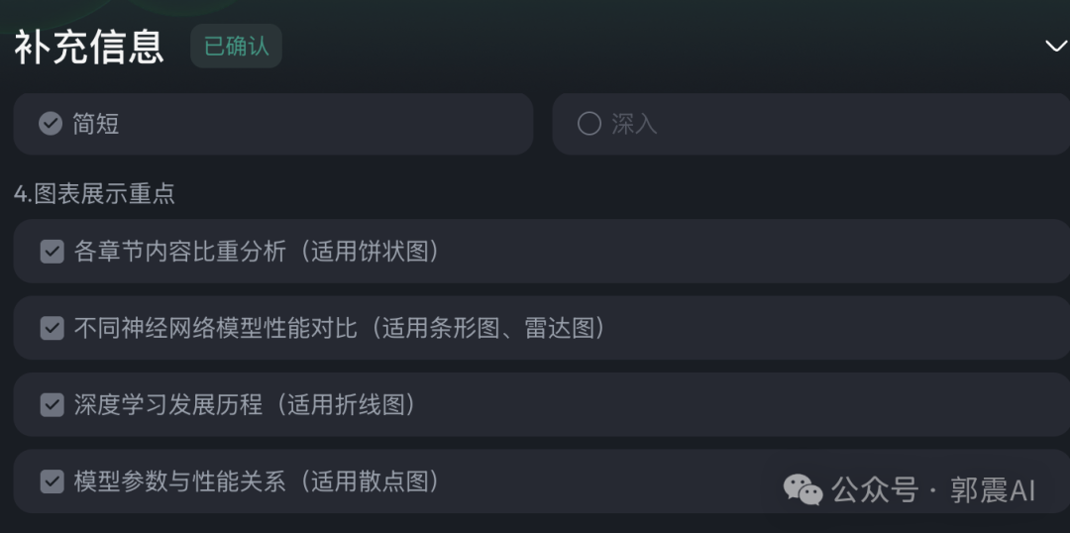The height and width of the screenshot is (533, 1070).
Task: Click the 深入 option label text
Action: tap(634, 124)
